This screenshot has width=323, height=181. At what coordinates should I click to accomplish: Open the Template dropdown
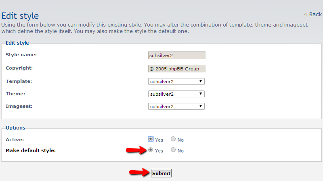176,82
